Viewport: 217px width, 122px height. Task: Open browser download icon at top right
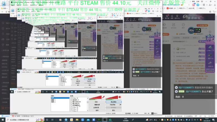click(x=215, y=5)
